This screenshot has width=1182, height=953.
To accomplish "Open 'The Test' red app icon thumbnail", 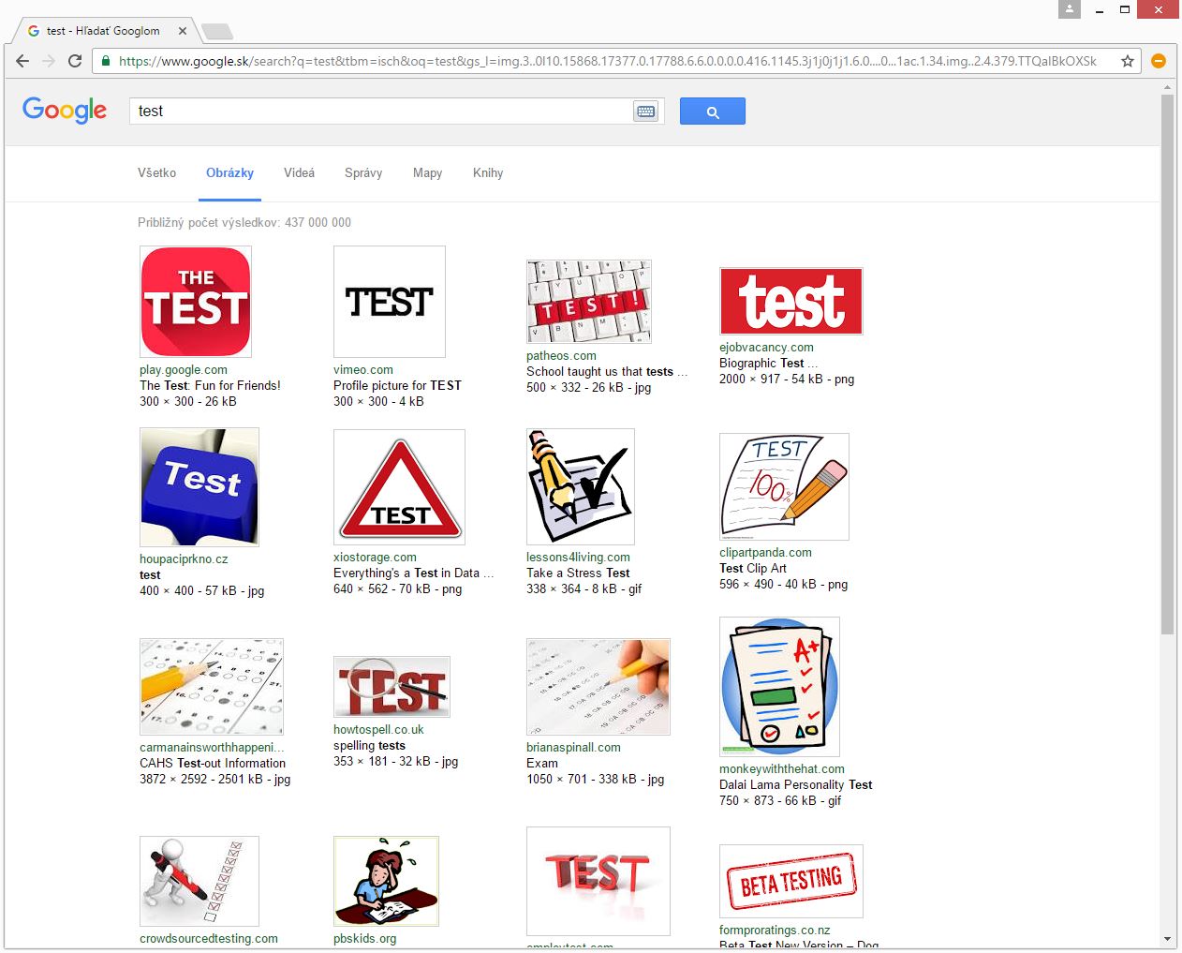I will point(196,302).
